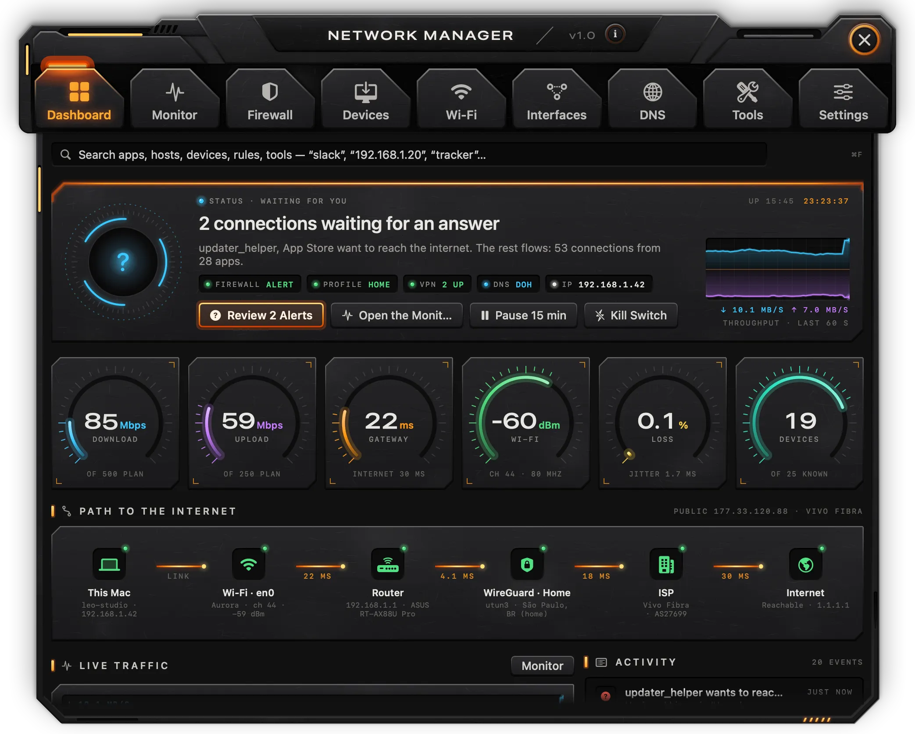The image size is (915, 734).
Task: Click the IP 192.168.1.42 chip
Action: coord(599,284)
